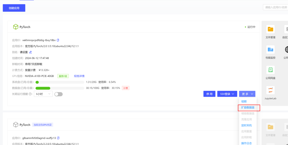Select 定时关机 from the menu
Image resolution: width=288 pixels, height=145 pixels.
coord(246,125)
